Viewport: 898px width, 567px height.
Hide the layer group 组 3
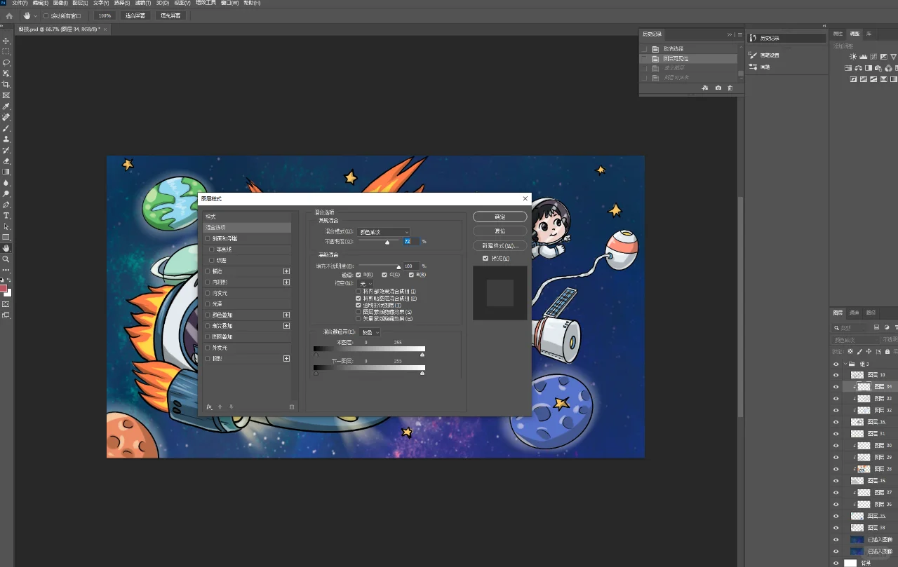[x=836, y=364]
